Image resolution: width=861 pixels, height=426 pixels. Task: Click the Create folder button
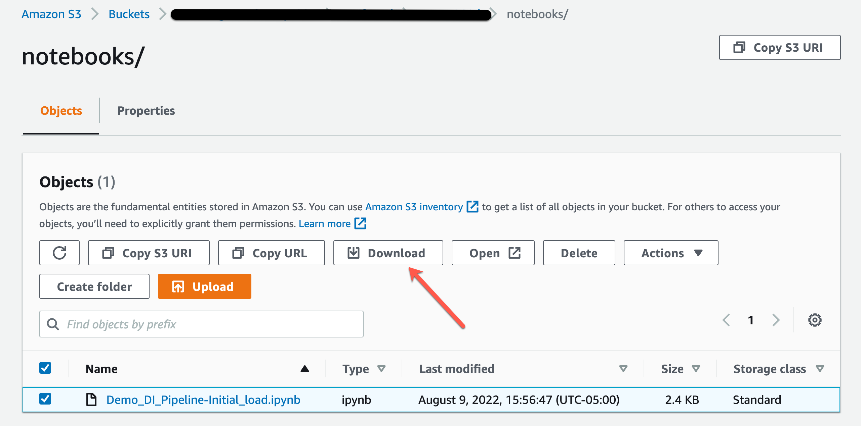(94, 286)
